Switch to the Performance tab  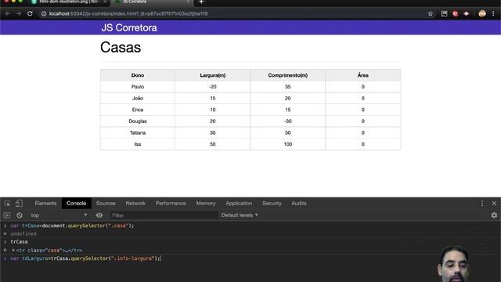(171, 204)
